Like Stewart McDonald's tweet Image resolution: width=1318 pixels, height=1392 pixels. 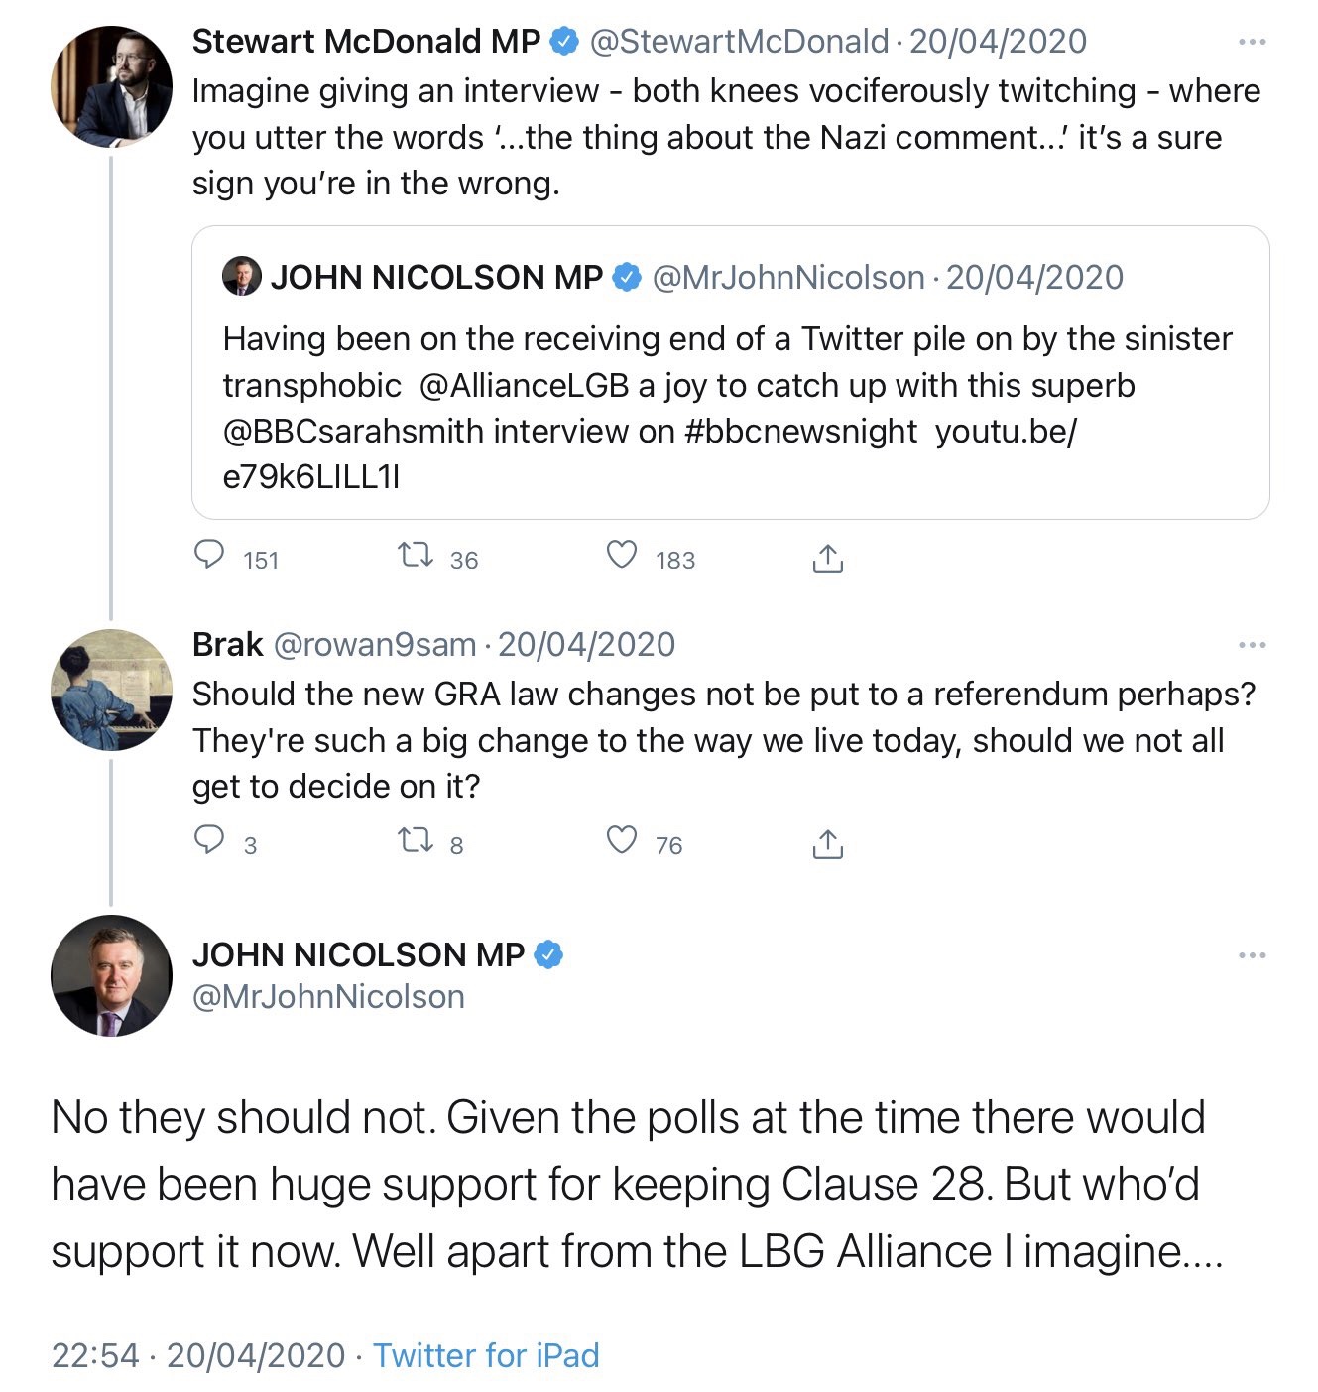622,556
